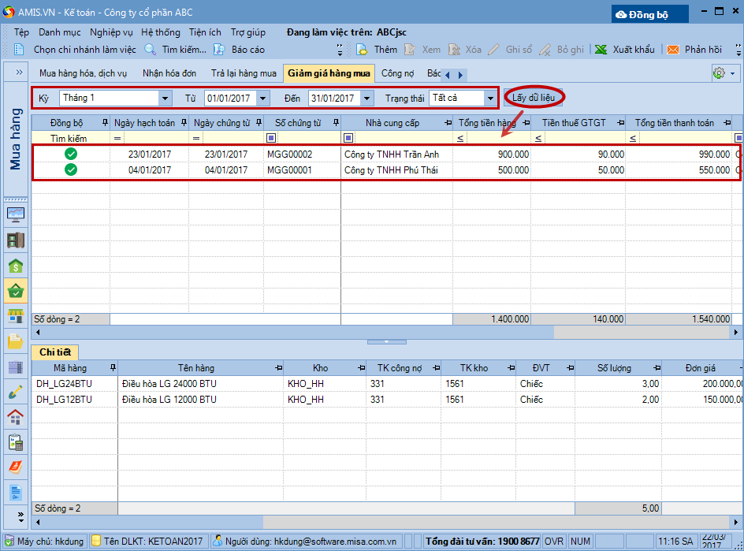Click the yellow folder inventory icon

point(15,341)
